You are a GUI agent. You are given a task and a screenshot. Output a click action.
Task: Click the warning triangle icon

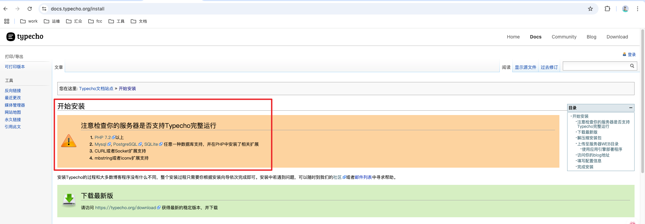tap(69, 141)
